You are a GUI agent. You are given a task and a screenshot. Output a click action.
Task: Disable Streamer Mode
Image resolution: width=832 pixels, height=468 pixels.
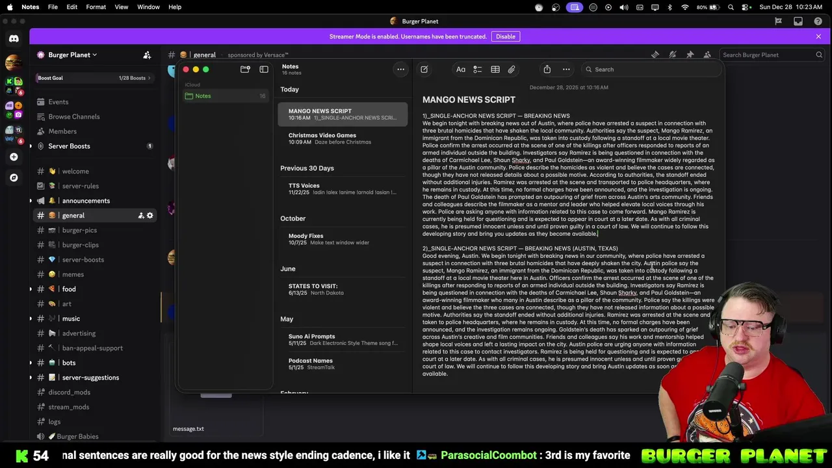(x=506, y=36)
